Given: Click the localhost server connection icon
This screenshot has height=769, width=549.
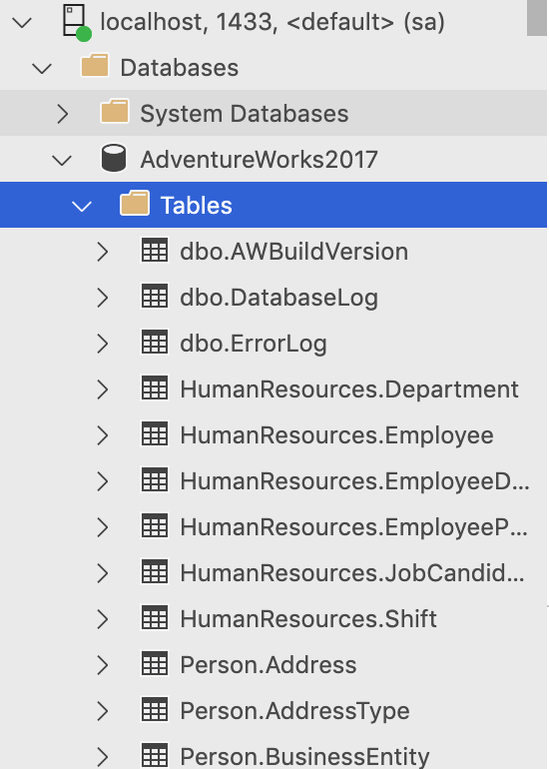Looking at the screenshot, I should coord(77,22).
